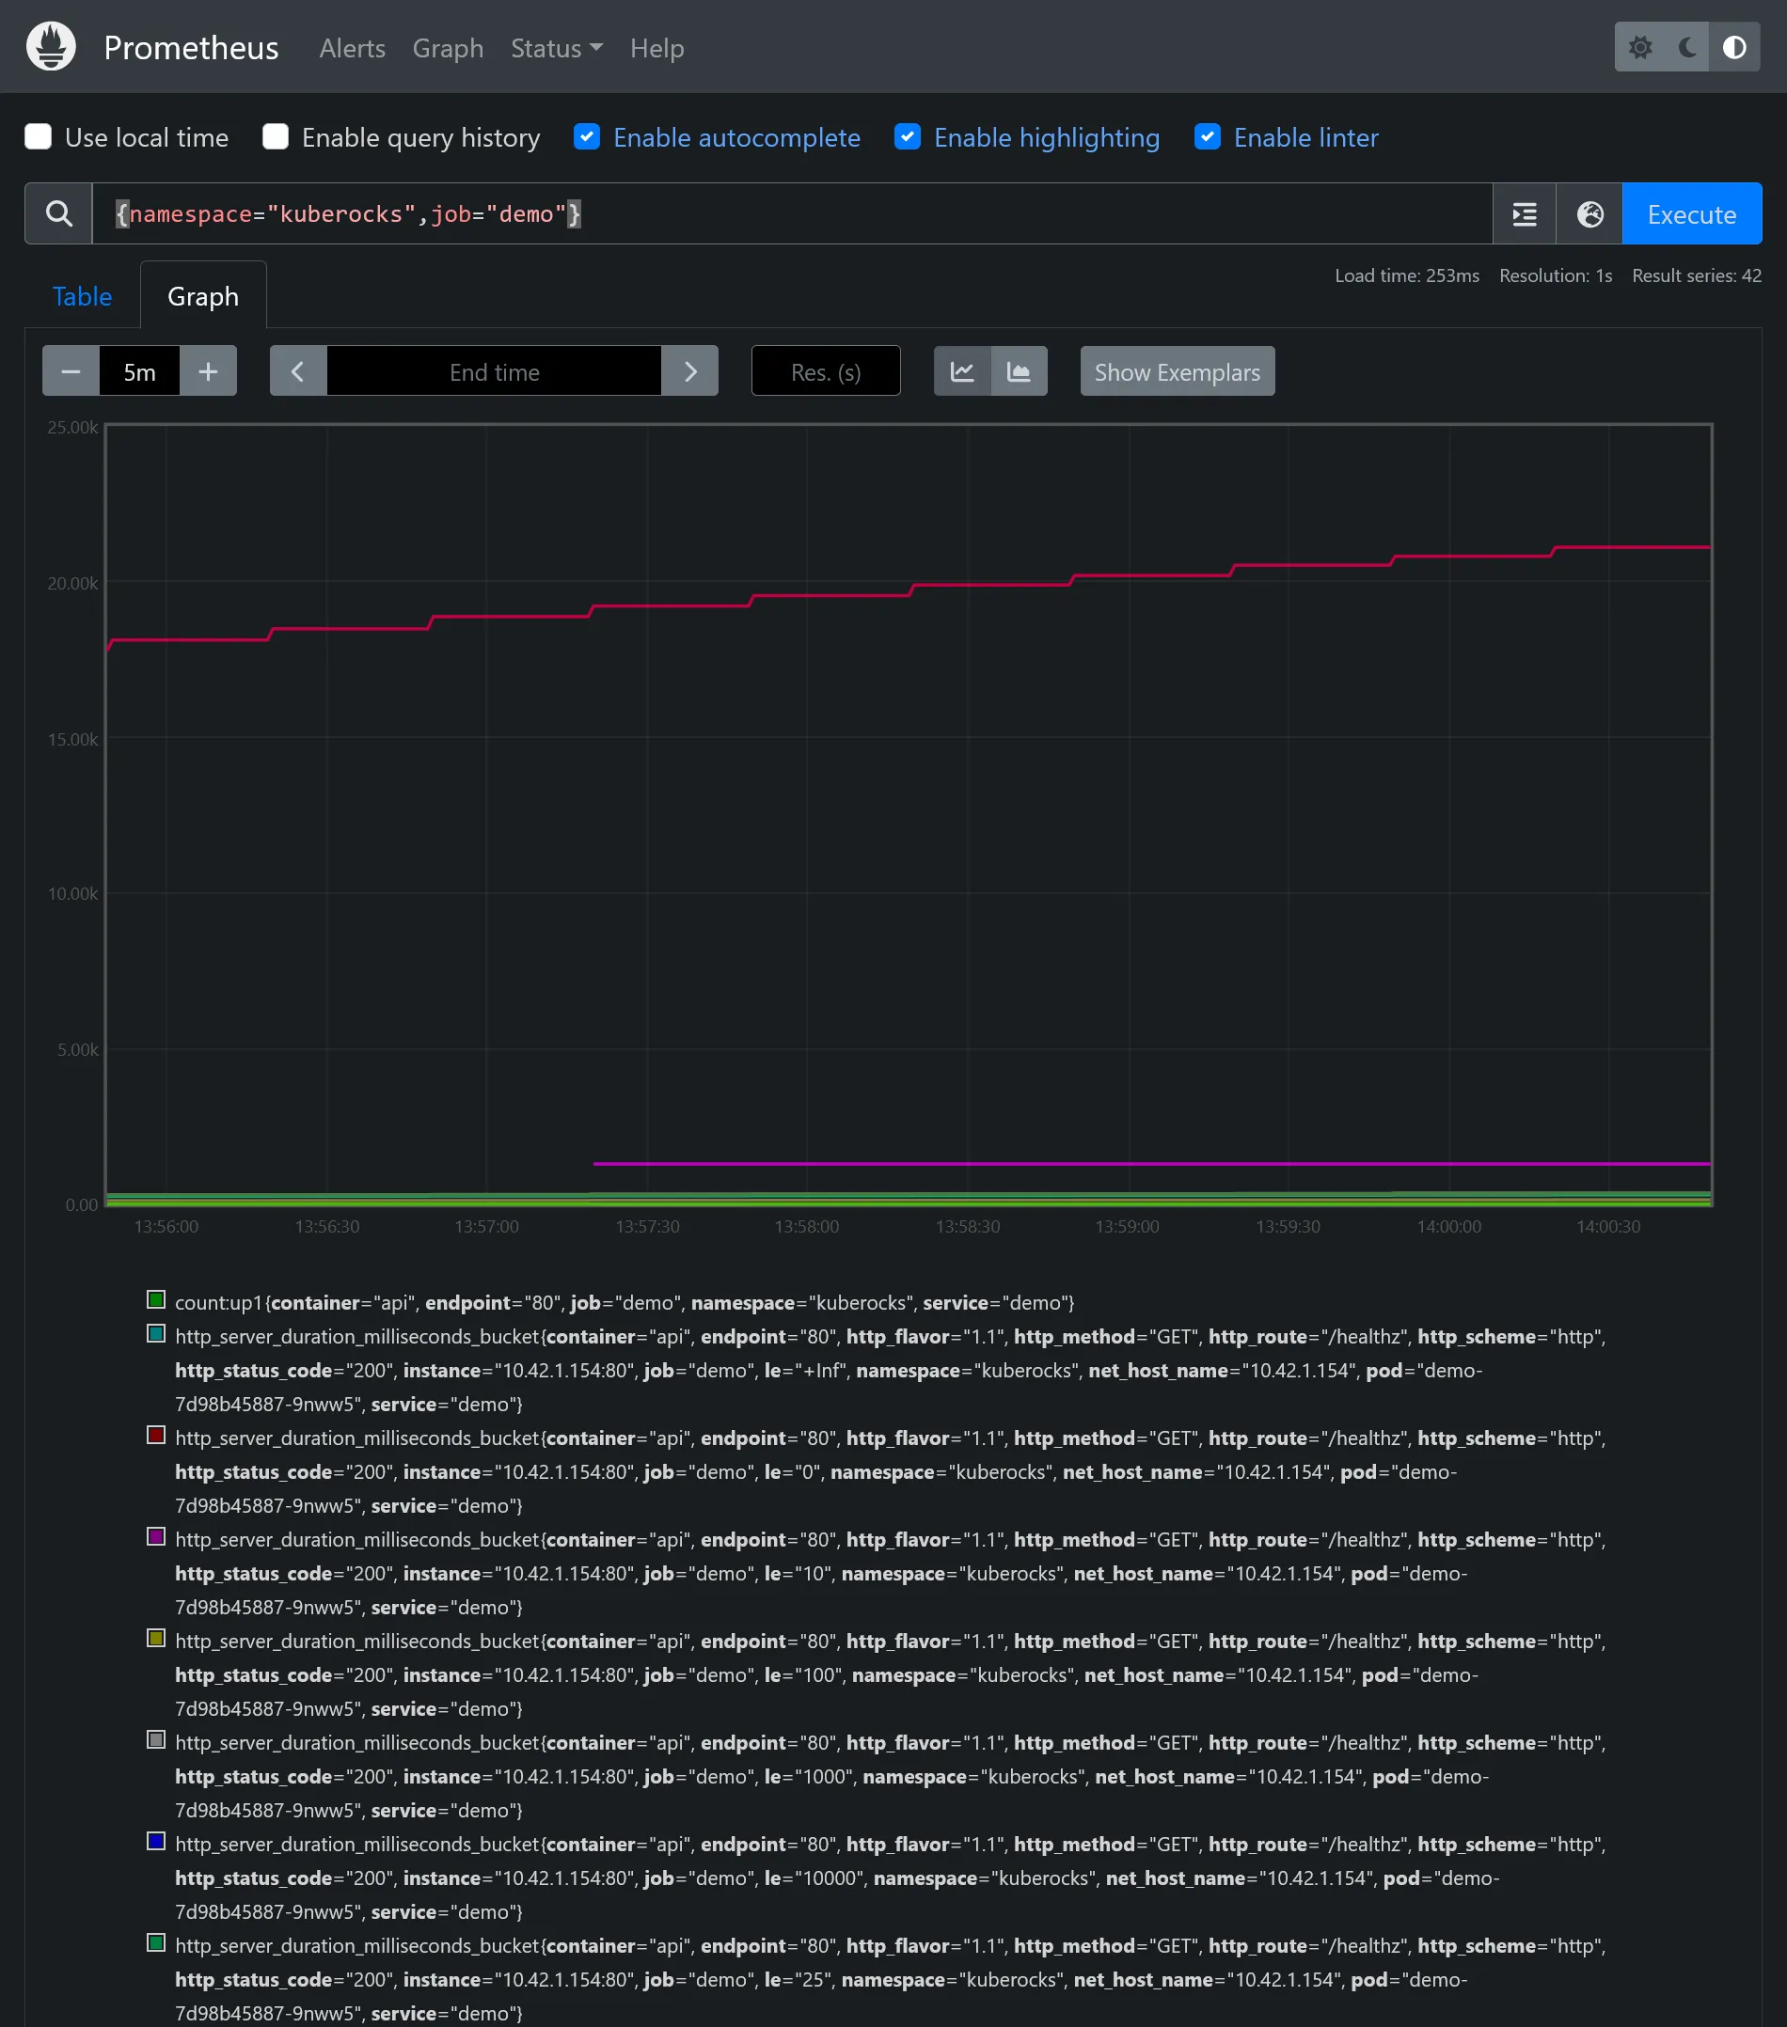Screen dimensions: 1787x2027
Task: Check Enable query history
Action: pyautogui.click(x=276, y=137)
